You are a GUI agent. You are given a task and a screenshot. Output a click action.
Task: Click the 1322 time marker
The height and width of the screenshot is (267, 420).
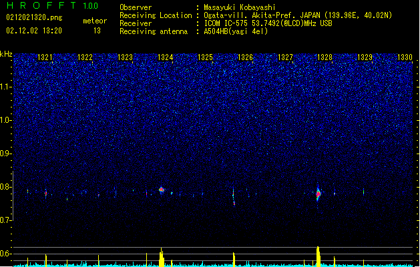(x=85, y=57)
